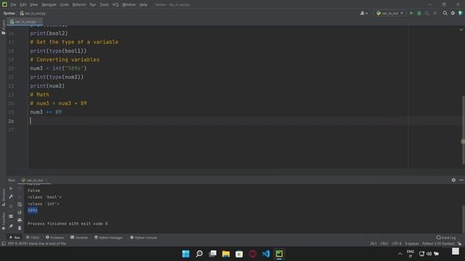465x261 pixels.
Task: Open Visual Studio Code from taskbar
Action: (x=266, y=254)
